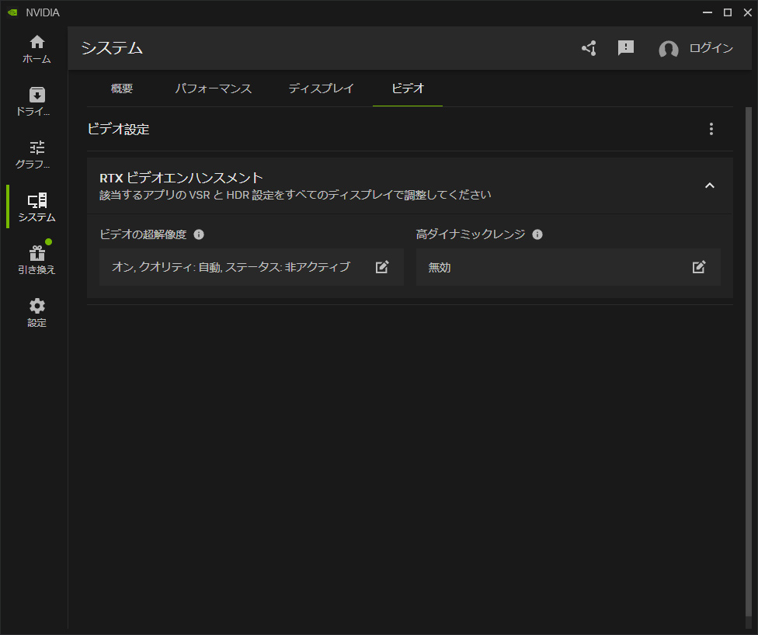Click the システム page heading
The height and width of the screenshot is (635, 758).
point(112,48)
